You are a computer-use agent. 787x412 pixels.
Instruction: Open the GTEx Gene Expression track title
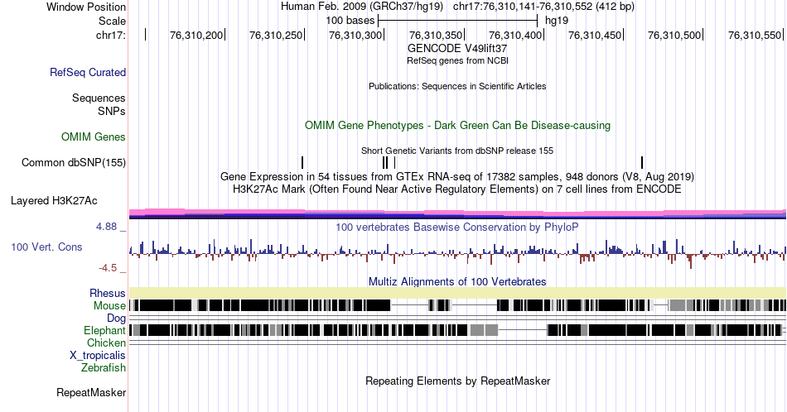coord(457,176)
